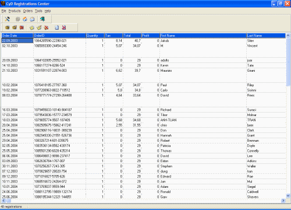Viewport: 291px width, 210px height.
Task: Sort by the Quantity column header
Action: (x=95, y=36)
